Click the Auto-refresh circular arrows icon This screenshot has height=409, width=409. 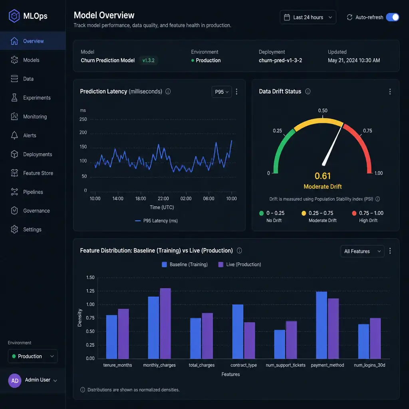[x=349, y=17]
